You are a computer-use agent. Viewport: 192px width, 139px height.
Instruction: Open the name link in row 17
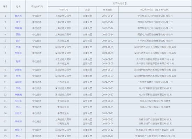click(x=18, y=121)
